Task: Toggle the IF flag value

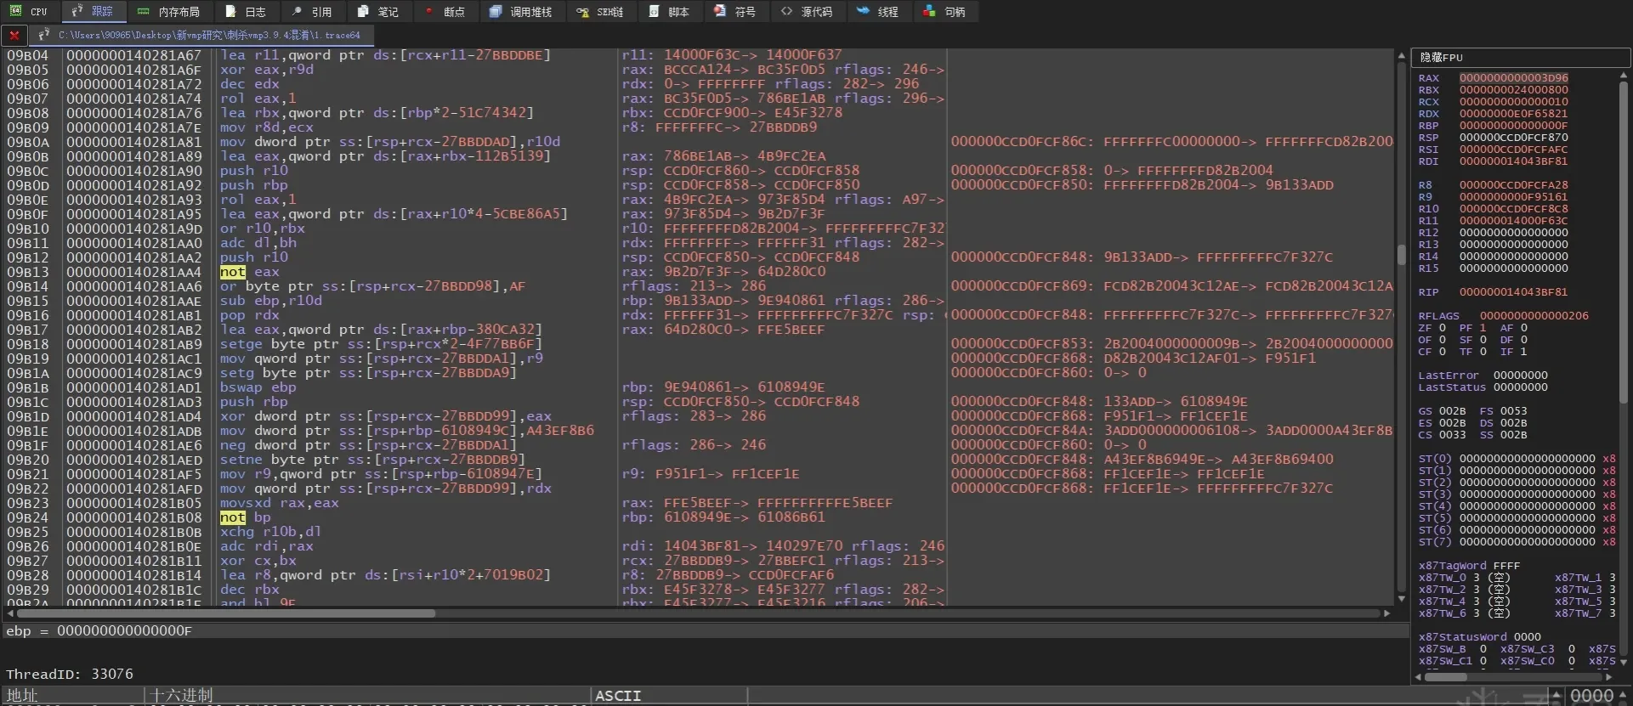Action: point(1523,352)
